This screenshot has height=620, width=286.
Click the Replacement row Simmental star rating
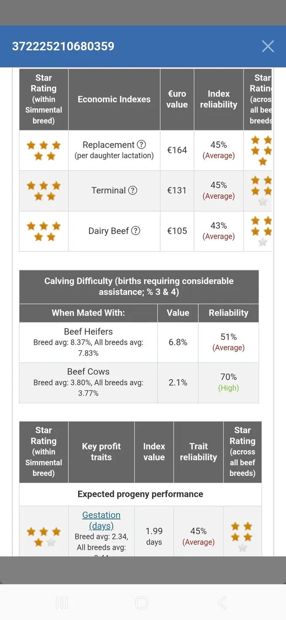(x=44, y=150)
